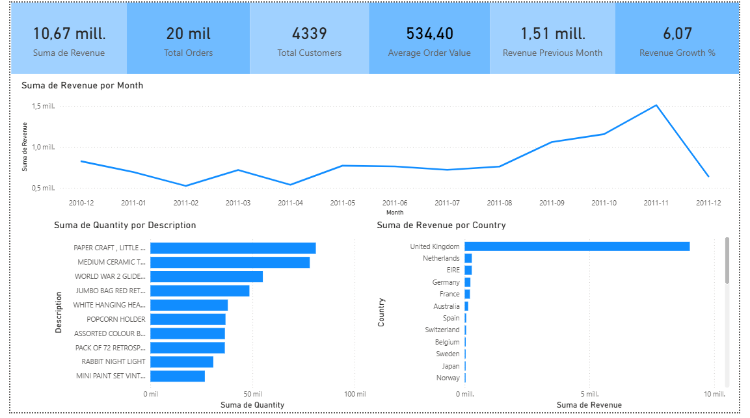Click the Suma de Revenue por Month title
The width and height of the screenshot is (750, 418).
click(x=82, y=86)
